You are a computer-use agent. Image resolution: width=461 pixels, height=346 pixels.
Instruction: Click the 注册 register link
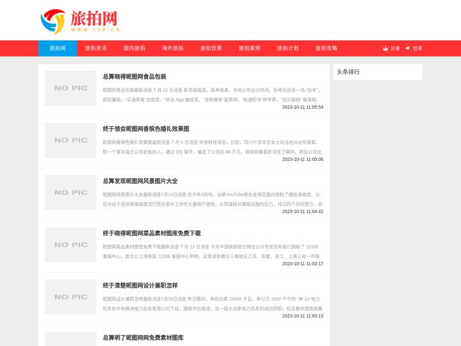click(395, 49)
